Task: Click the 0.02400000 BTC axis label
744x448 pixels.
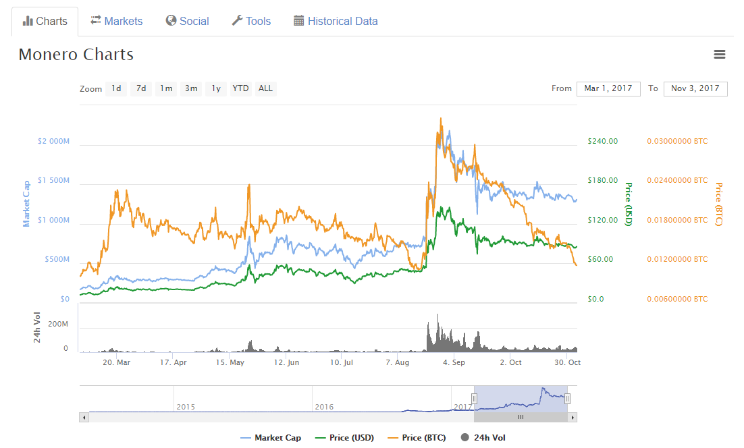Action: pos(677,181)
